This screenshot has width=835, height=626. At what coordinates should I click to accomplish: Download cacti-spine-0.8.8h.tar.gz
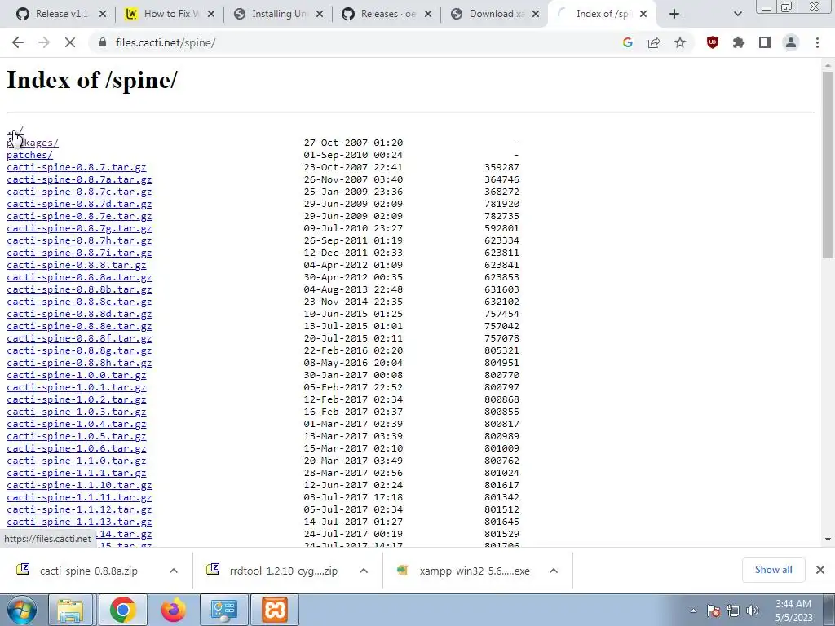pyautogui.click(x=79, y=363)
